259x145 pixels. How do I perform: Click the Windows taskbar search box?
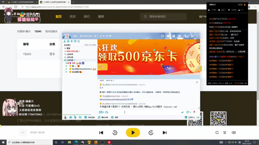coord(30,142)
